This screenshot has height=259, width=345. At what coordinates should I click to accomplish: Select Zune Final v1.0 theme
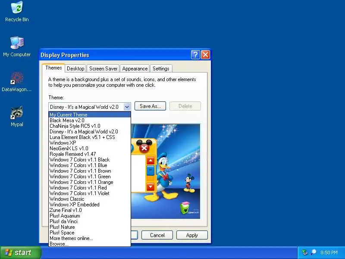coord(90,210)
